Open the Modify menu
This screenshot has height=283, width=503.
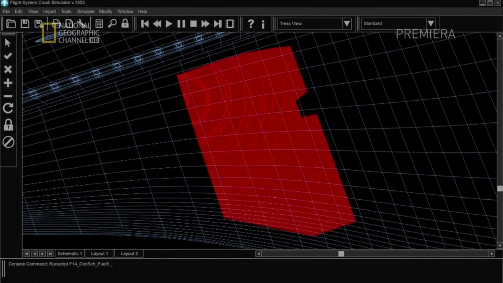click(106, 11)
